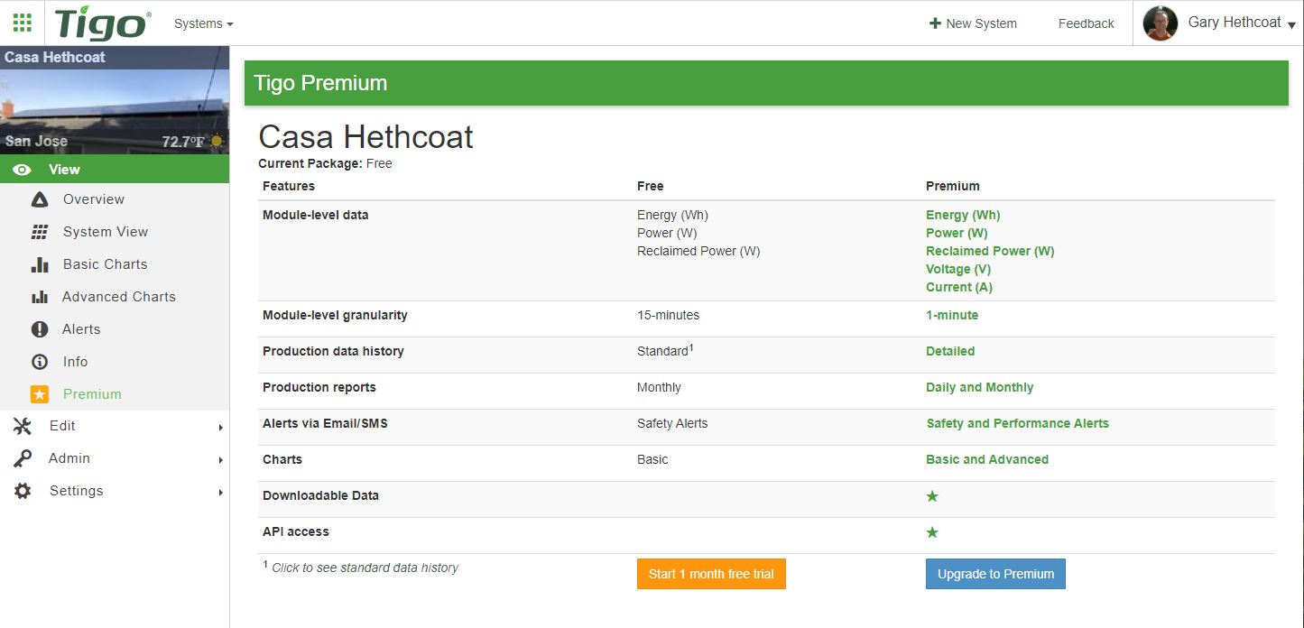The image size is (1304, 628).
Task: Click the Settings gear icon
Action: point(23,491)
